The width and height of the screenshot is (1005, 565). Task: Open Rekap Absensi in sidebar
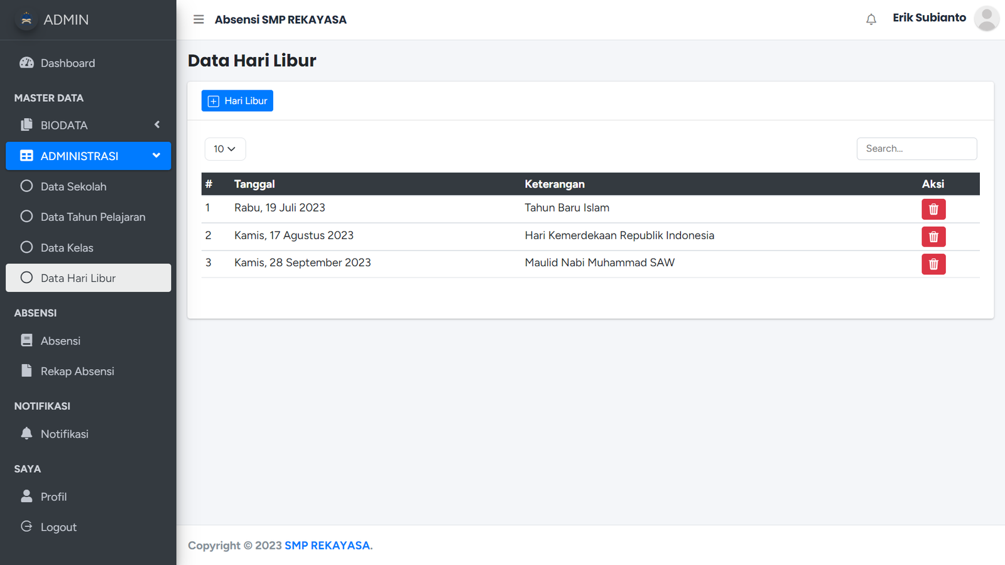77,372
